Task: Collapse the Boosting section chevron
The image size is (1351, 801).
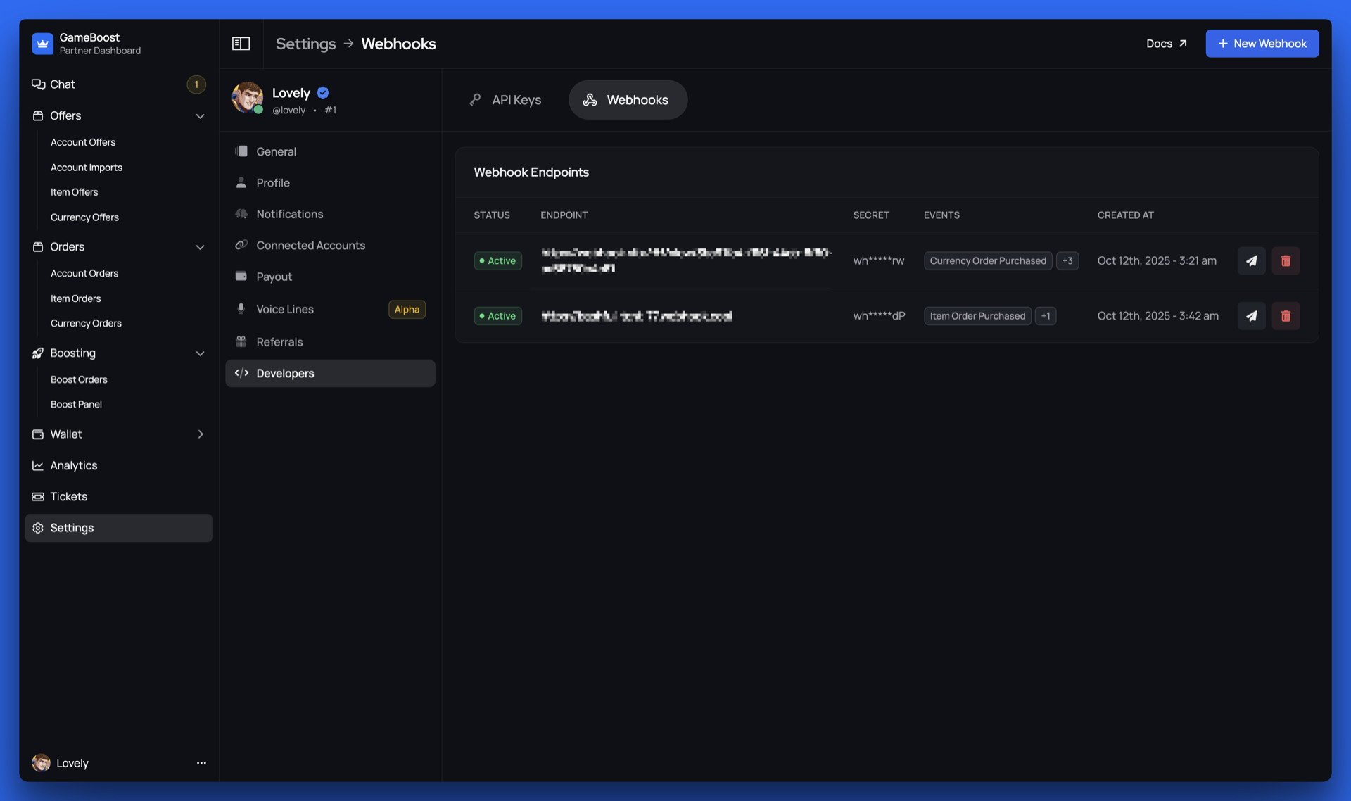Action: coord(200,353)
